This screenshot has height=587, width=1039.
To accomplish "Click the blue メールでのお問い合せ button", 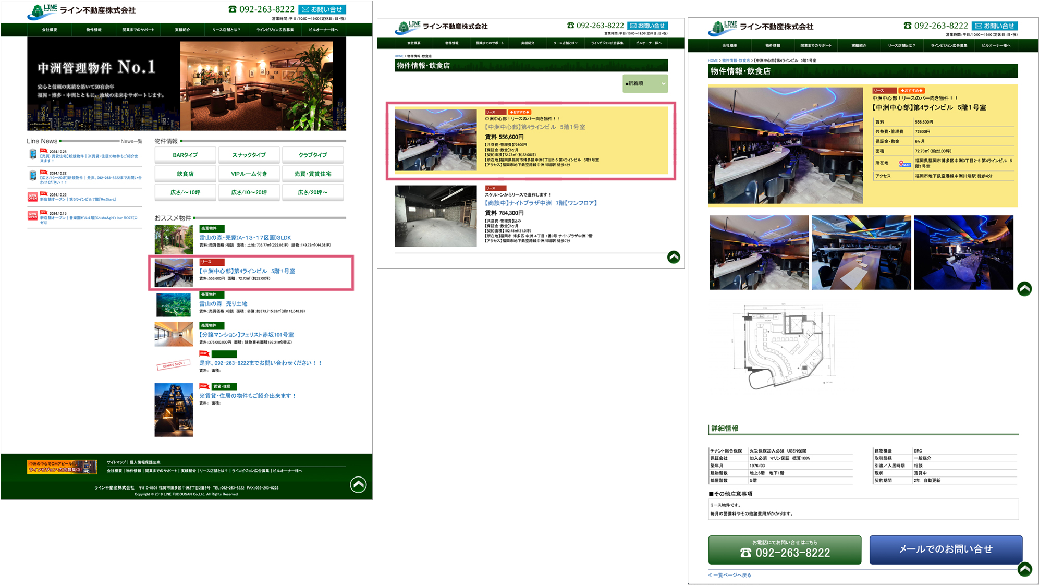I will (x=945, y=549).
